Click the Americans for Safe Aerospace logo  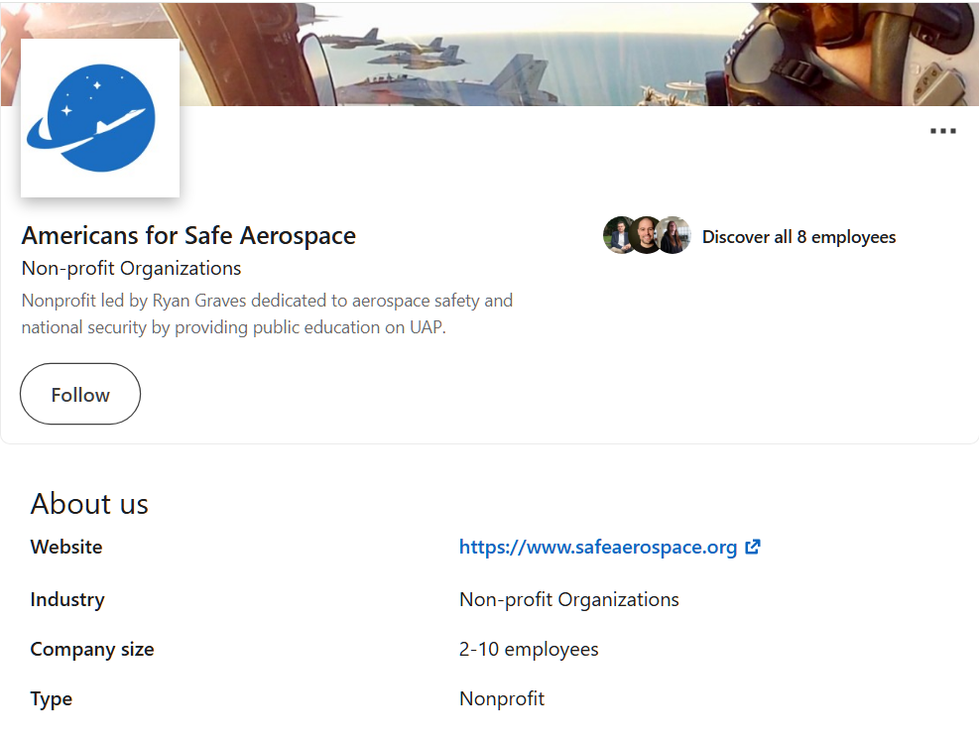pos(100,118)
